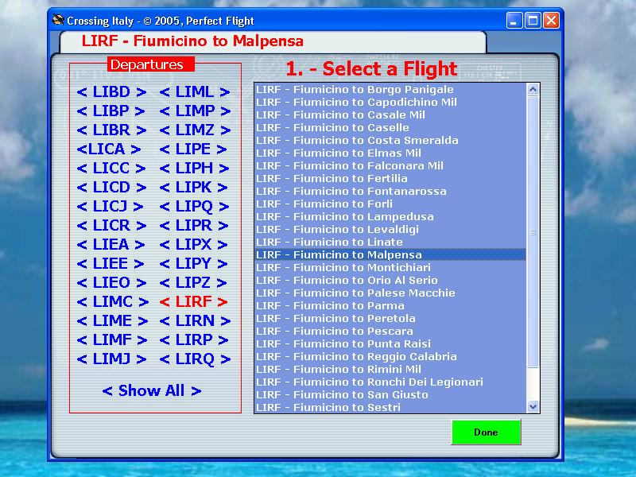636x477 pixels.
Task: Choose the Fiumicino to Palese Macchie flight
Action: pyautogui.click(x=390, y=293)
